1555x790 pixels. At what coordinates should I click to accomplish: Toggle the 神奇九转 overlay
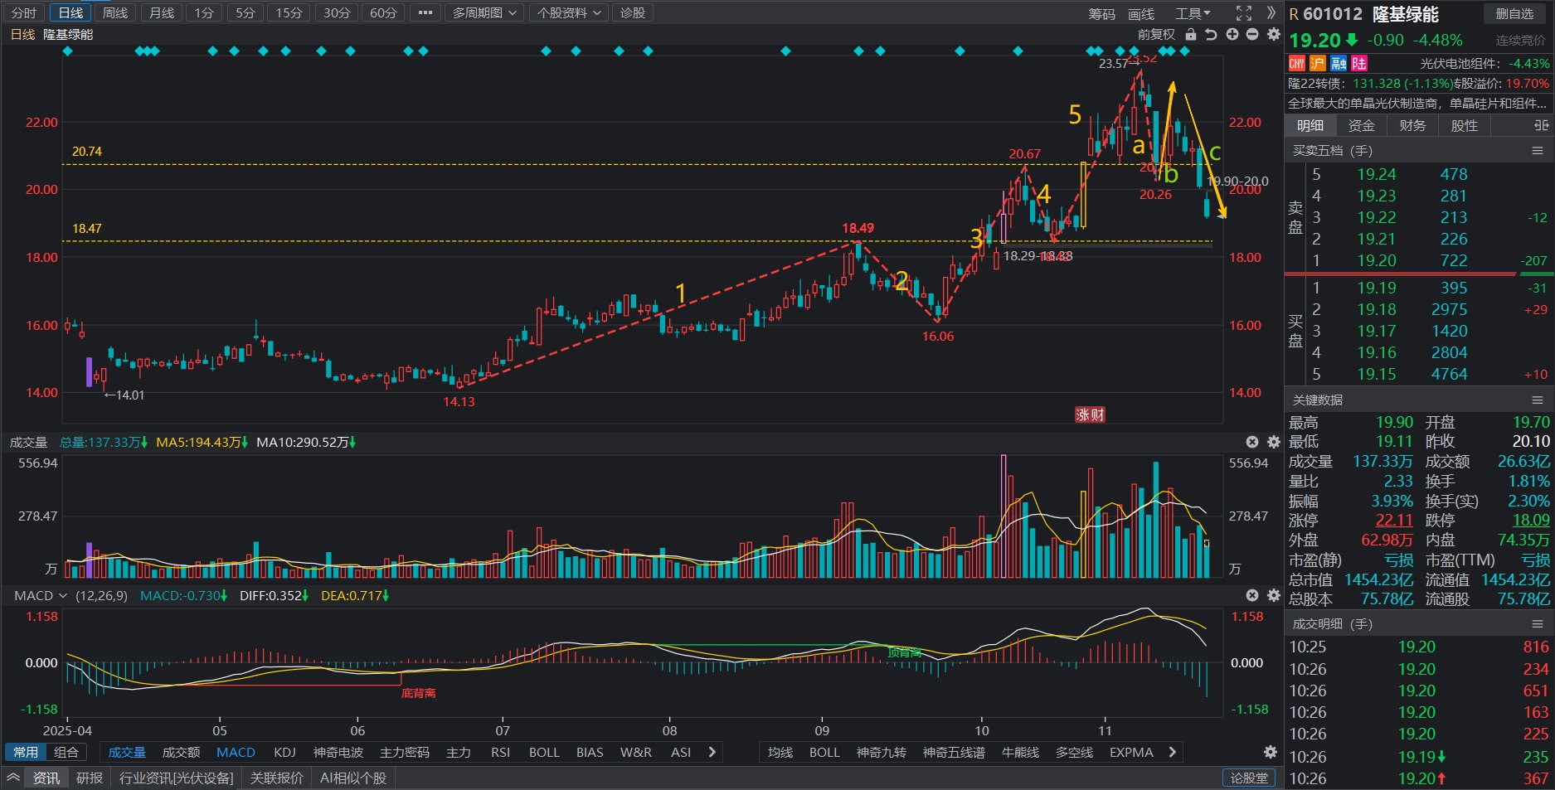click(x=882, y=752)
